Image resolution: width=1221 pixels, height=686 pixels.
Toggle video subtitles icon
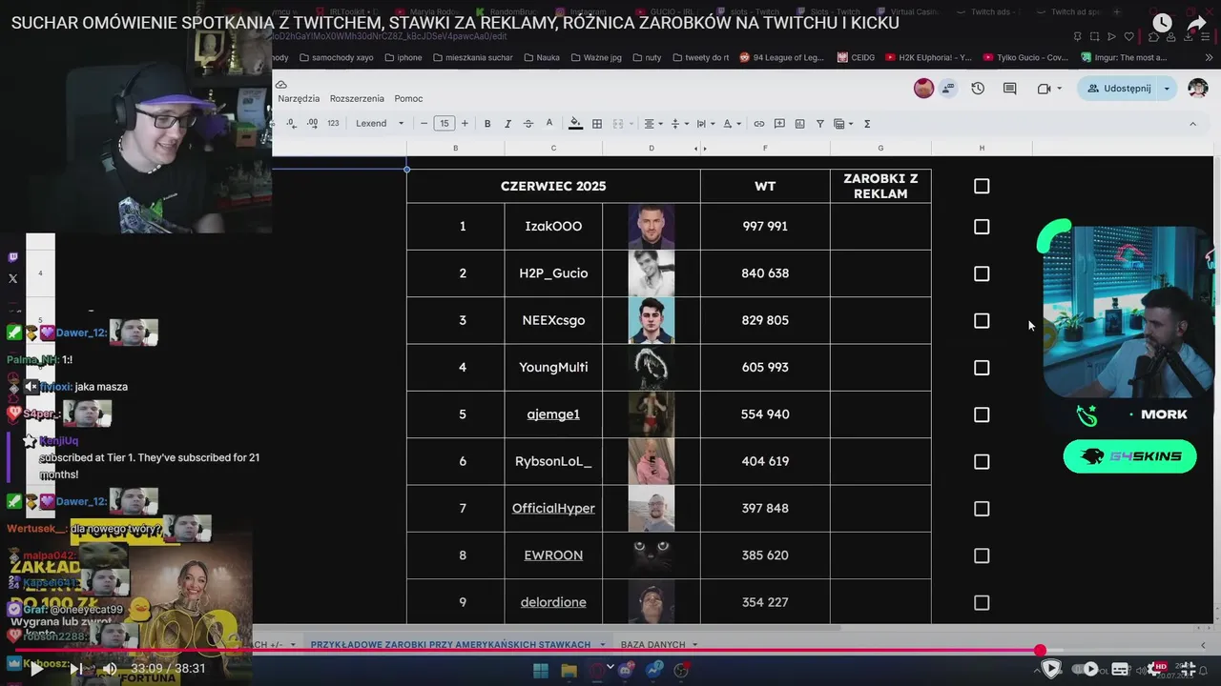pos(1120,669)
